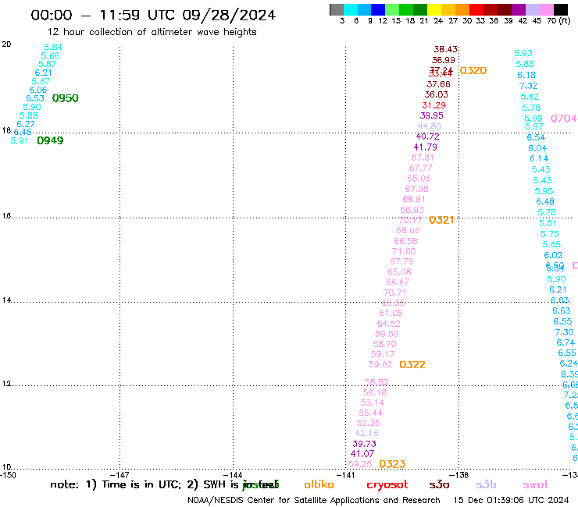The image size is (578, 507).
Task: Click the orange time label 0320
Action: 473,71
